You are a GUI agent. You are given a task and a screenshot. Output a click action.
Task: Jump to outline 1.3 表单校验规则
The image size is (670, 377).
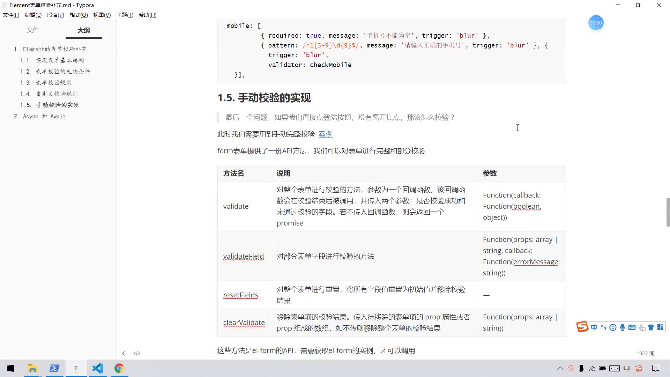[x=53, y=83]
